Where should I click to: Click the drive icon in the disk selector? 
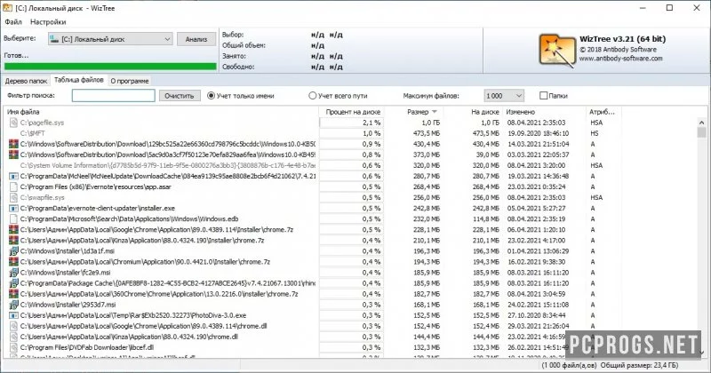tap(54, 39)
